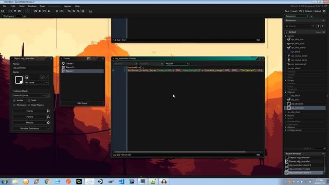Screen dimensions: 329x185
Task: Click the sprite preview thumbnail
Action: pos(19,80)
